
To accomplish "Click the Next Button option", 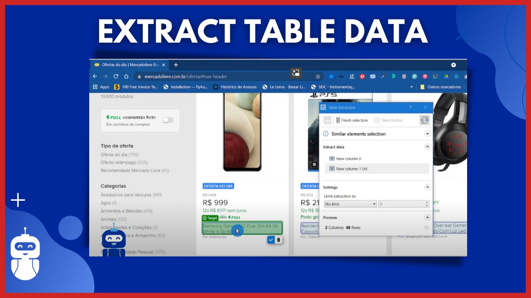I will tap(389, 120).
